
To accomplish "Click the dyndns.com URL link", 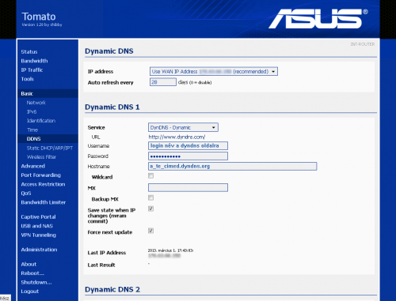I will pos(177,137).
